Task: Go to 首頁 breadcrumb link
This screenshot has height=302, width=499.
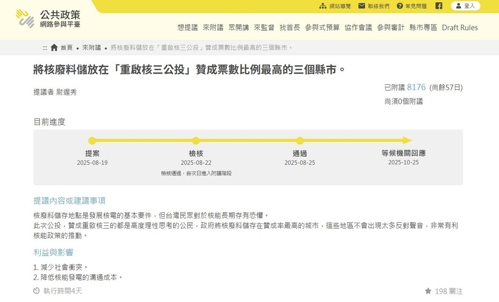Action: point(67,48)
